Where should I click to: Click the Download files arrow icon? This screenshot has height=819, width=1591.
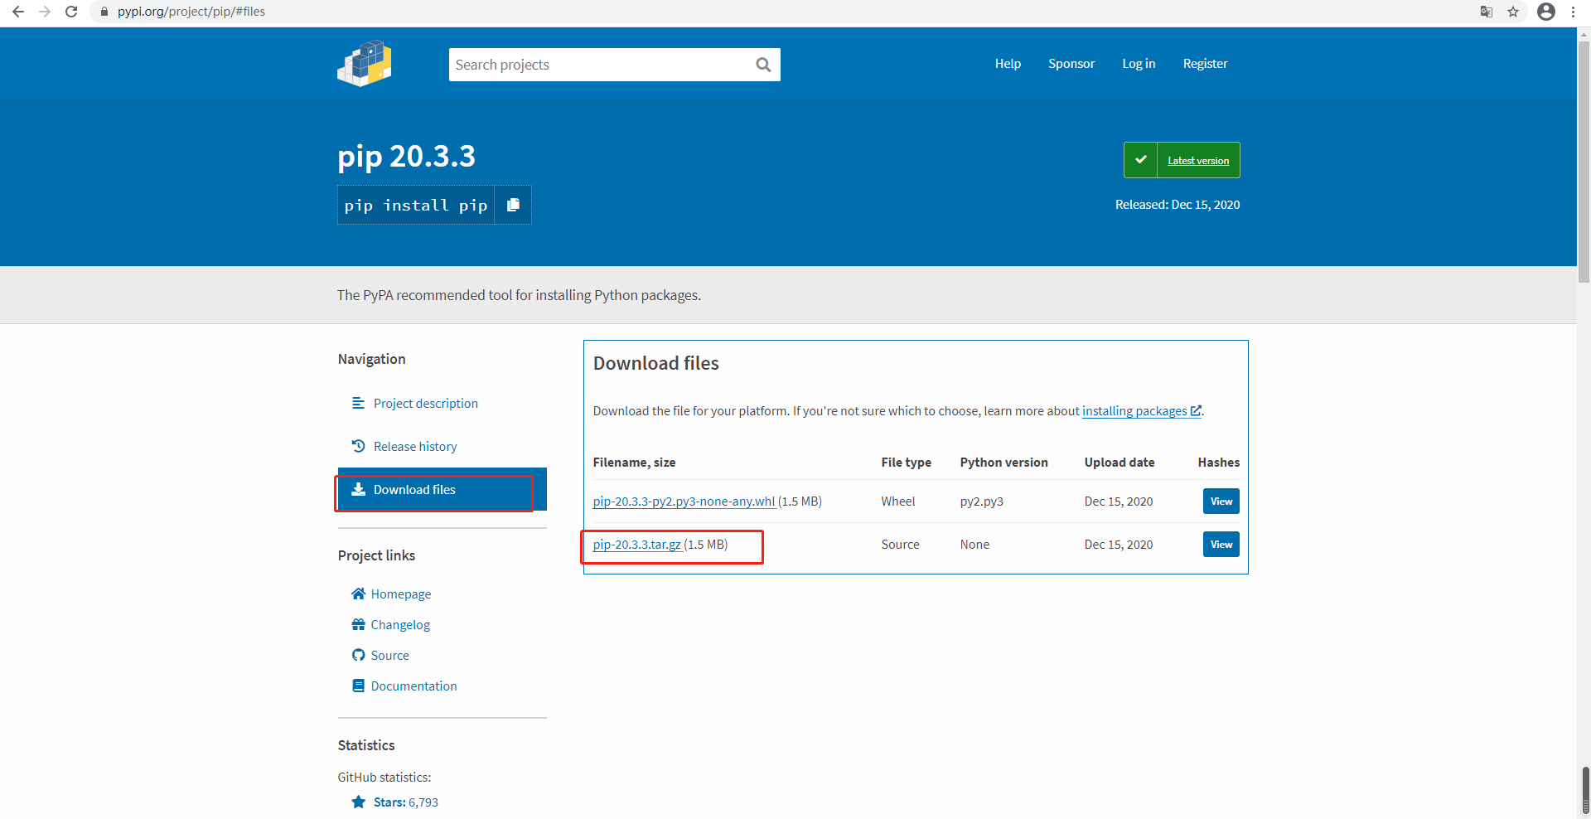click(359, 489)
